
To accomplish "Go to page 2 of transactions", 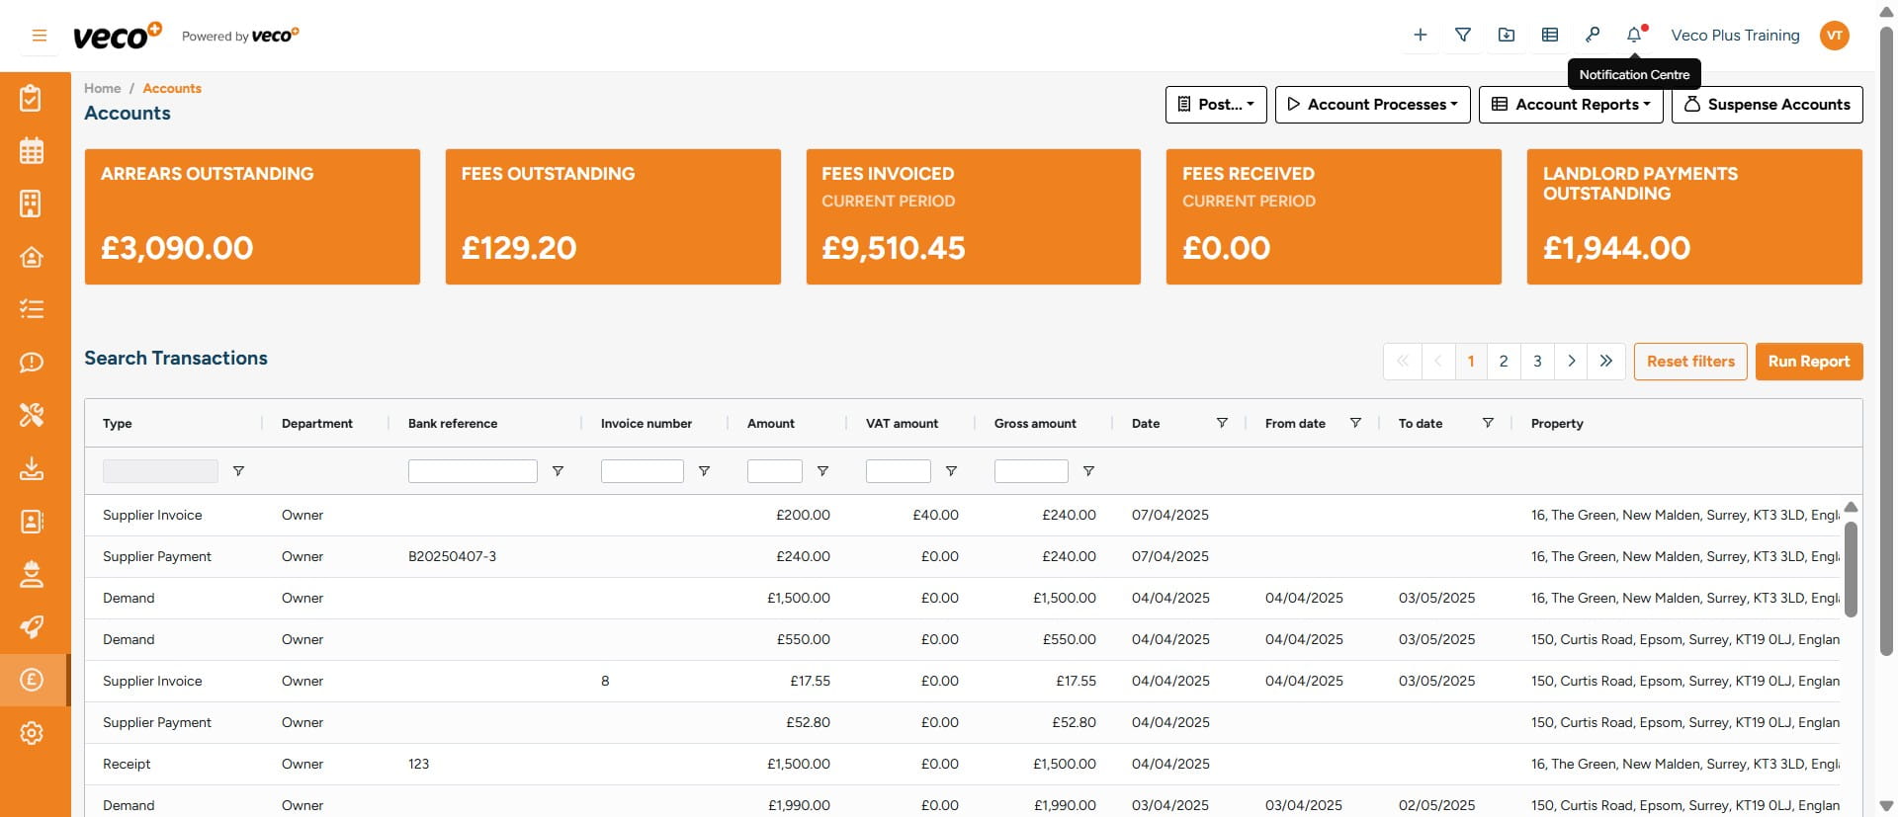I will click(x=1504, y=362).
